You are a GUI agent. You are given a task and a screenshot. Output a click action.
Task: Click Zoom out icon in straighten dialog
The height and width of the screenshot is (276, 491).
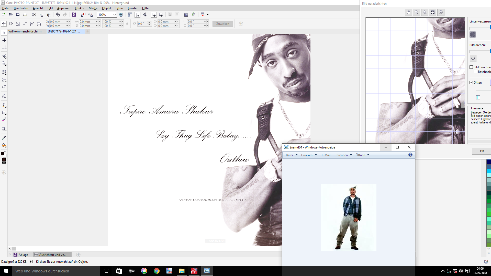[425, 12]
